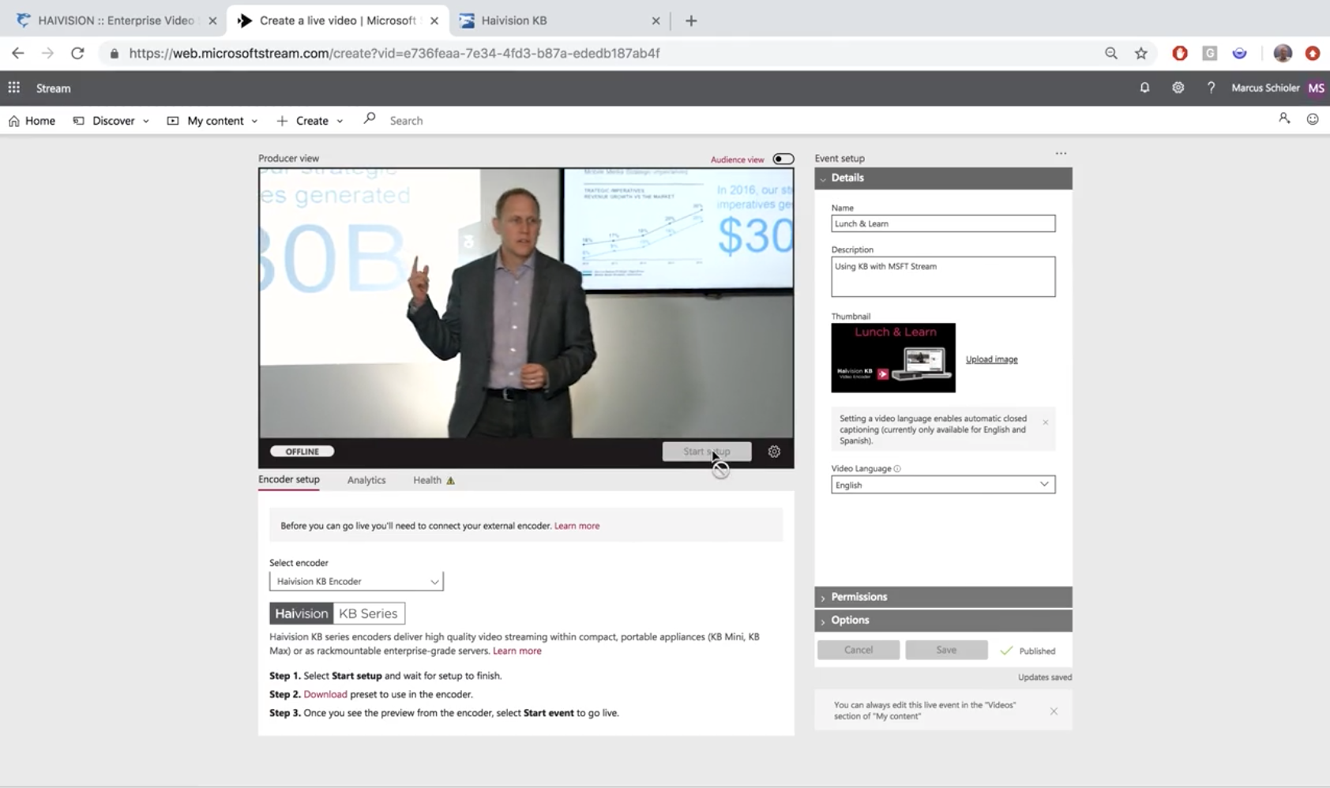Switch to HAIVISION Enterprise Video browser tab
This screenshot has height=788, width=1330.
[x=115, y=21]
